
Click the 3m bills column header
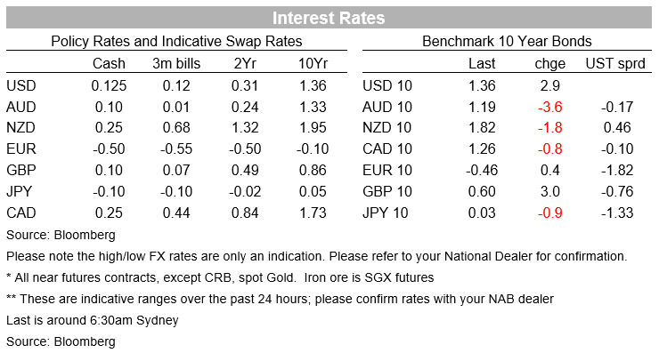[x=176, y=63]
